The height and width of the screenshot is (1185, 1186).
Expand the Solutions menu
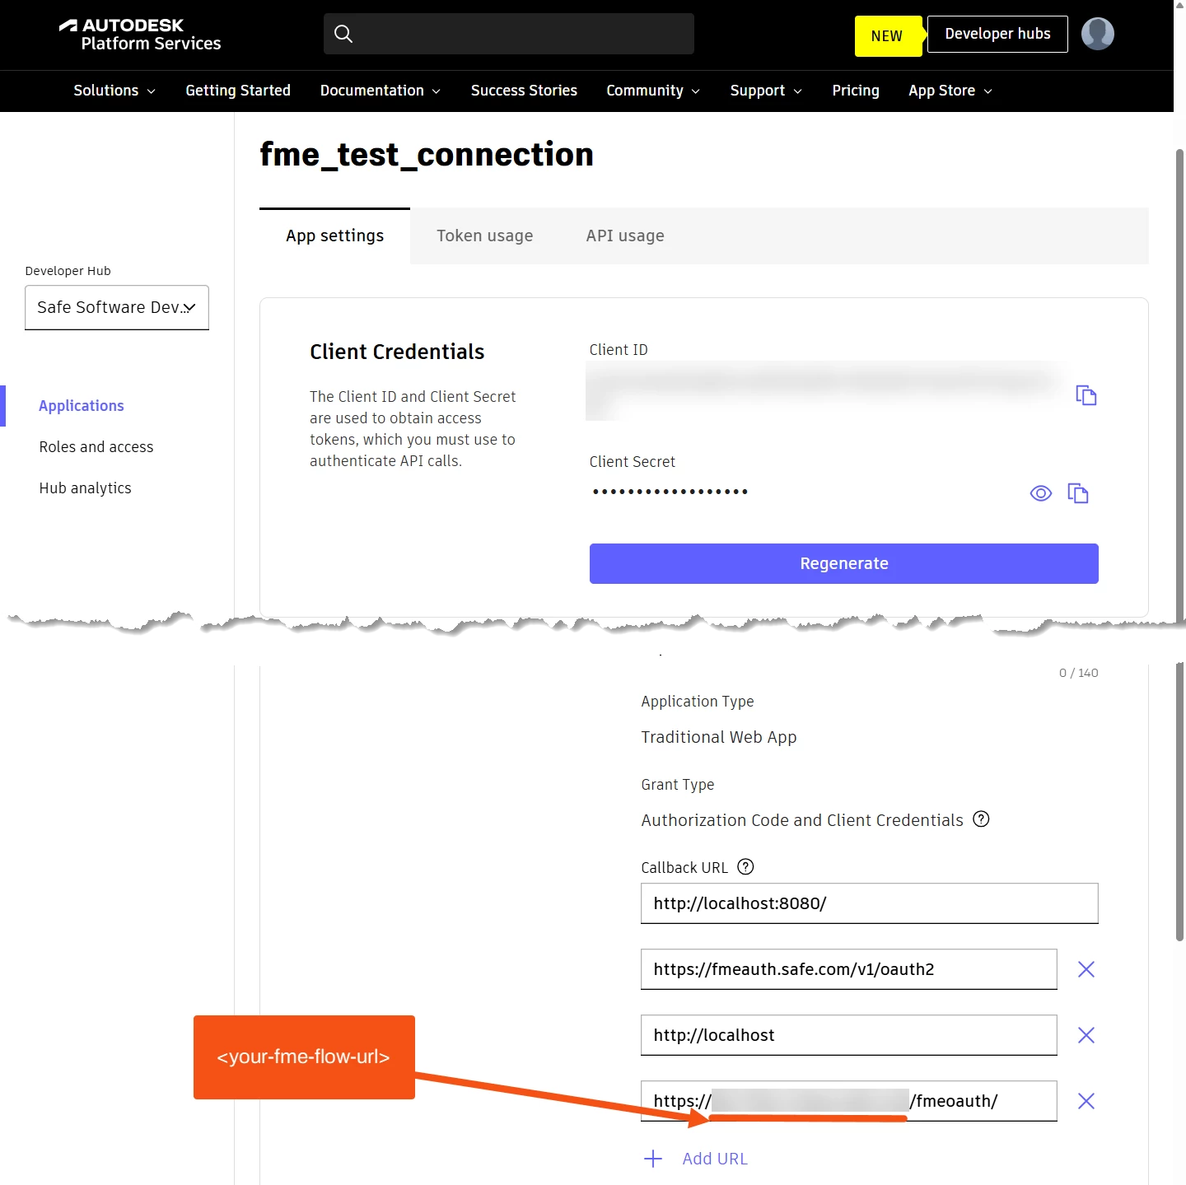[114, 91]
